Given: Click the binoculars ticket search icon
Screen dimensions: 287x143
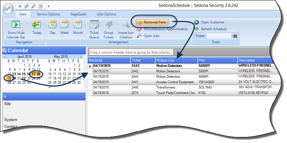Looking at the screenshot, I should [x=235, y=36].
